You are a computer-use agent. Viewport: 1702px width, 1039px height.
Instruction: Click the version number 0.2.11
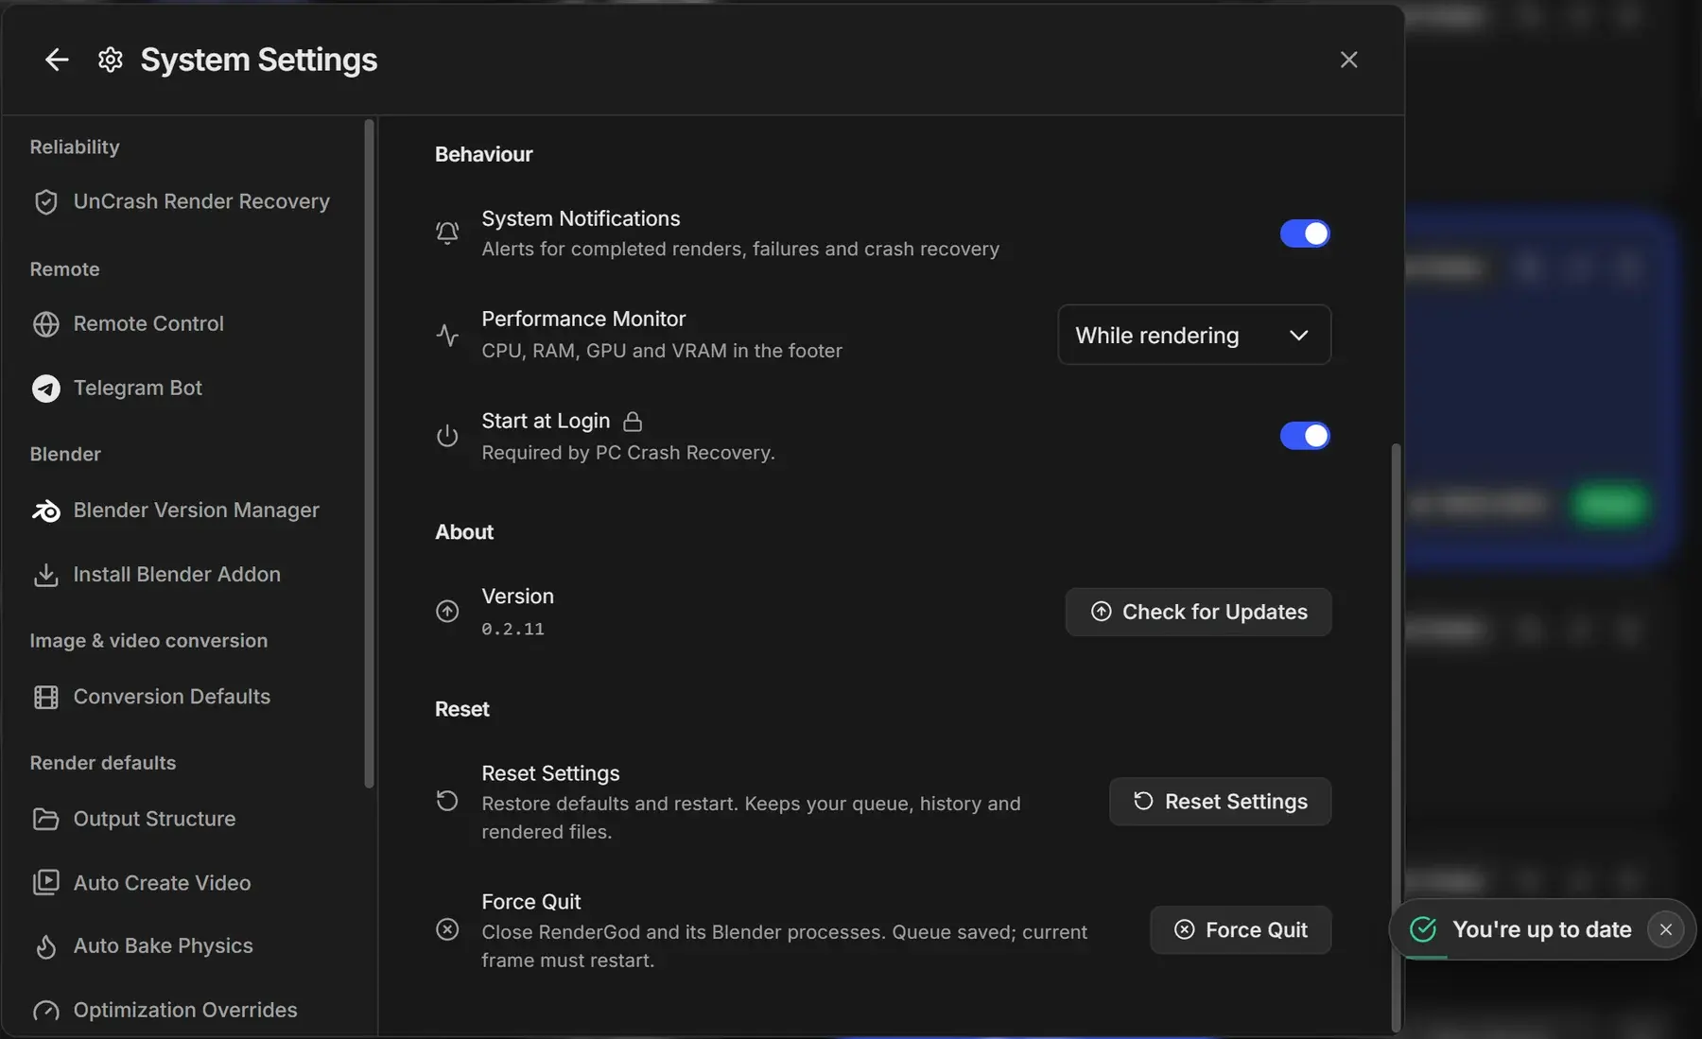(512, 630)
